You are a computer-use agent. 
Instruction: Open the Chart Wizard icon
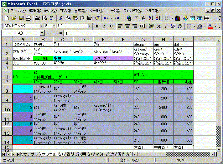(x=178, y=18)
